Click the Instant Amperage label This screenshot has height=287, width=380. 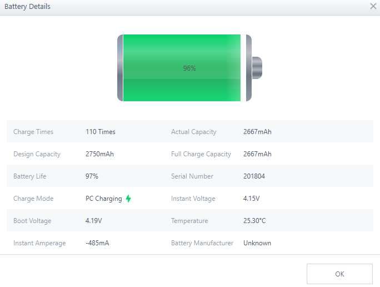pos(39,243)
